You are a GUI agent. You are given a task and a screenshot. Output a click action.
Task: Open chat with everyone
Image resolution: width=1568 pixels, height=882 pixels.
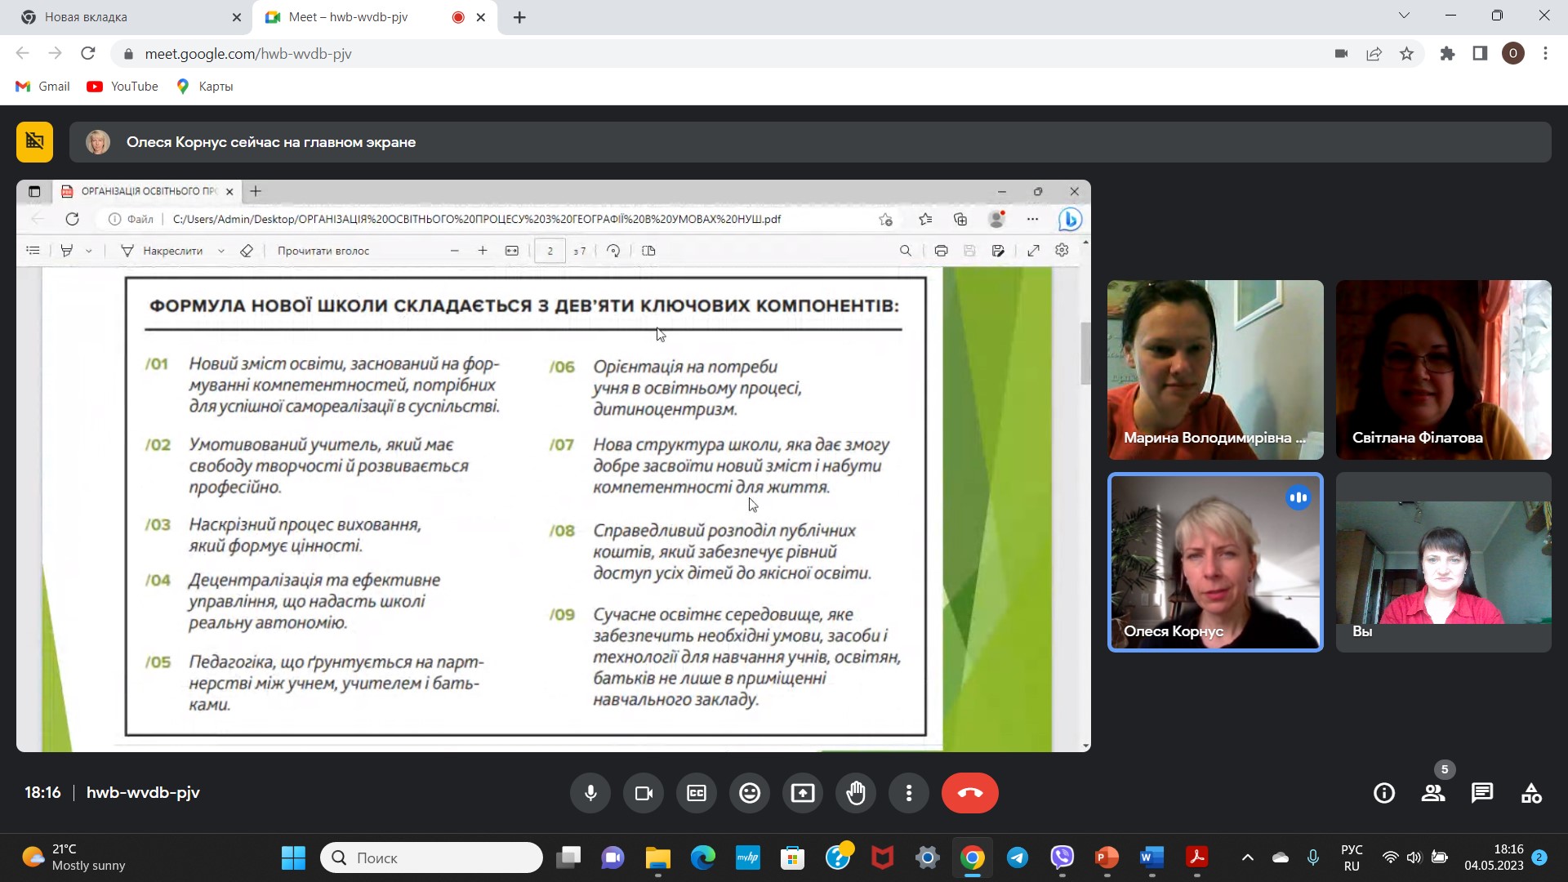(x=1482, y=793)
